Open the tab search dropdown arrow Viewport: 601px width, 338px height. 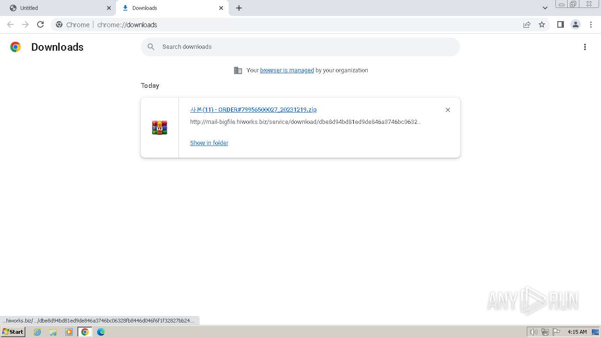click(x=545, y=8)
